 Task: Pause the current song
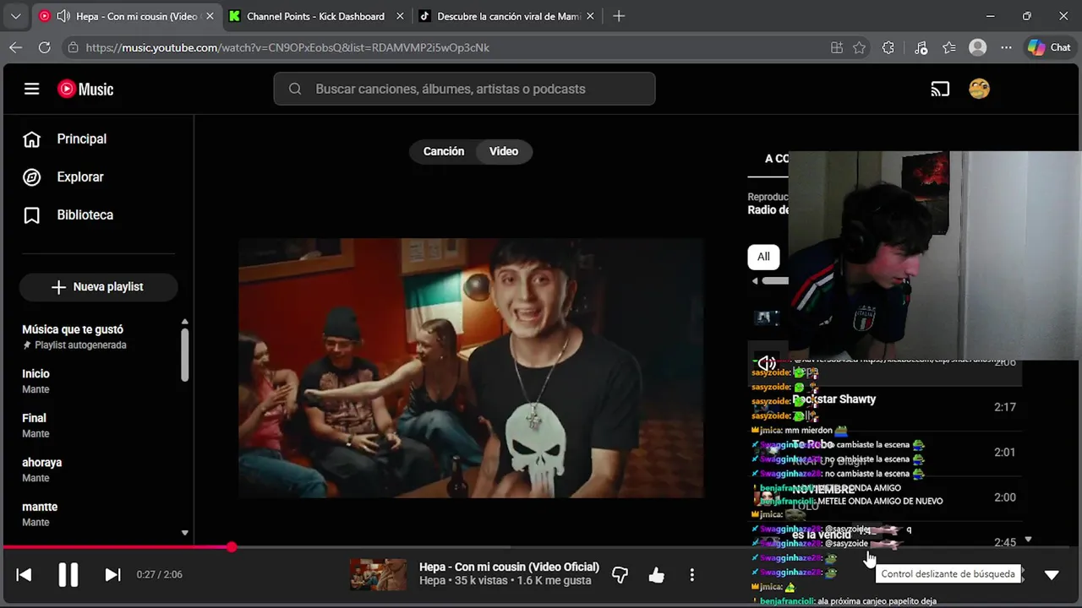tap(68, 575)
